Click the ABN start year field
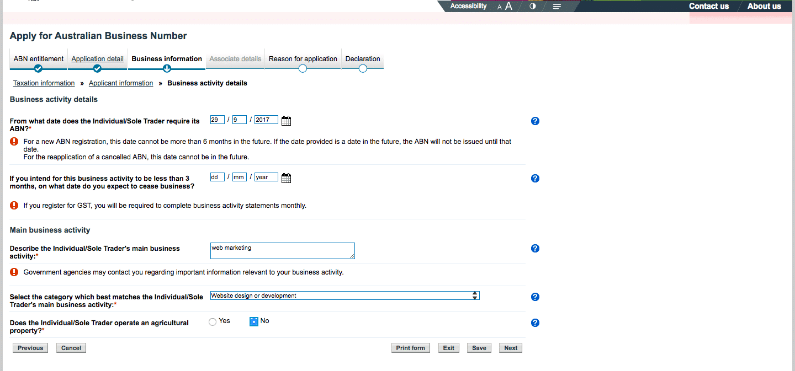Viewport: 795px width, 371px height. 266,120
